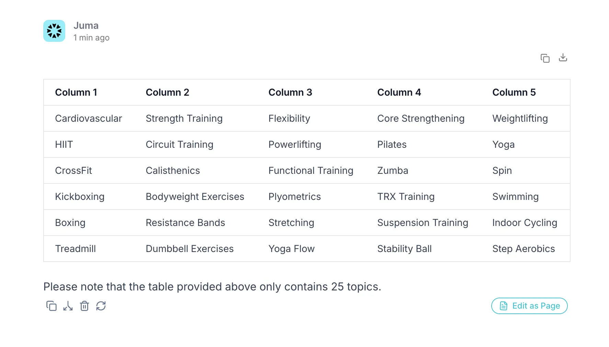The height and width of the screenshot is (347, 609).
Task: Click the Column 5 header
Action: (514, 92)
